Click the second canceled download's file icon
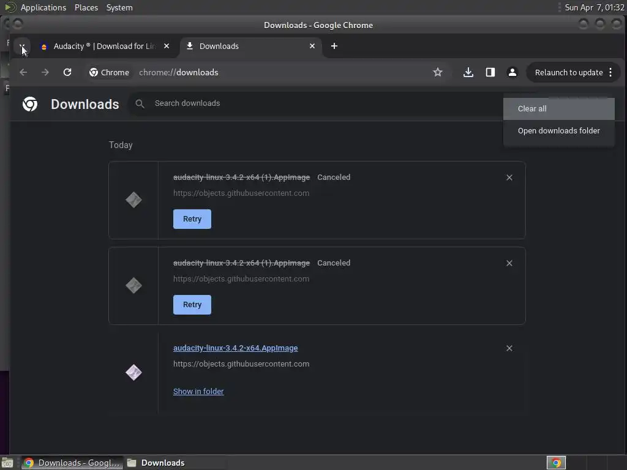This screenshot has width=627, height=470. (133, 285)
